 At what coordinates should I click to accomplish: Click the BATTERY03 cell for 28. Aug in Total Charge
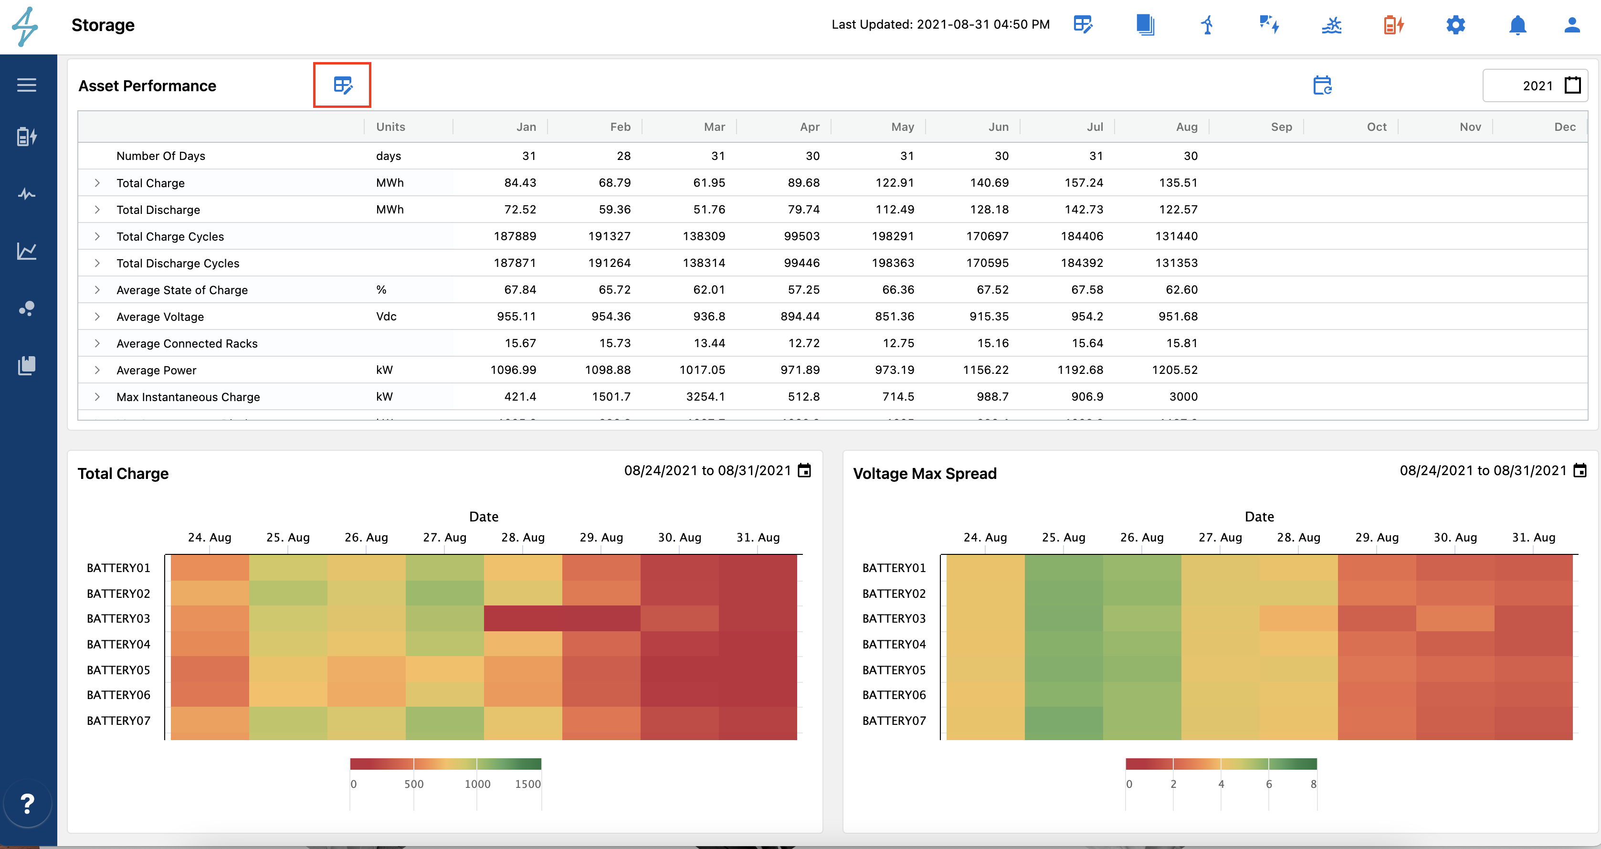click(x=523, y=618)
